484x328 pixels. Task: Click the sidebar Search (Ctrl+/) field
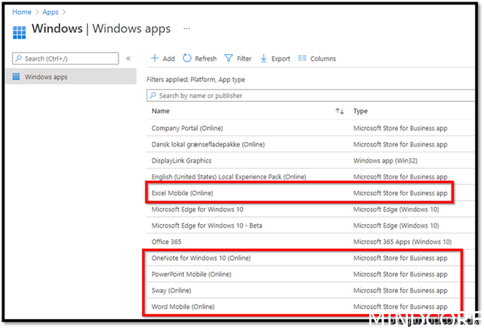70,59
